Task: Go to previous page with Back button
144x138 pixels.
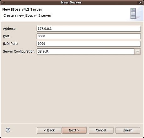Action: tap(49, 130)
